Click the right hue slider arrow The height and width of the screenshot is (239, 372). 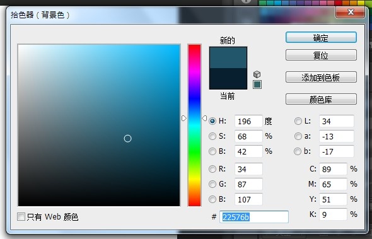[x=204, y=118]
